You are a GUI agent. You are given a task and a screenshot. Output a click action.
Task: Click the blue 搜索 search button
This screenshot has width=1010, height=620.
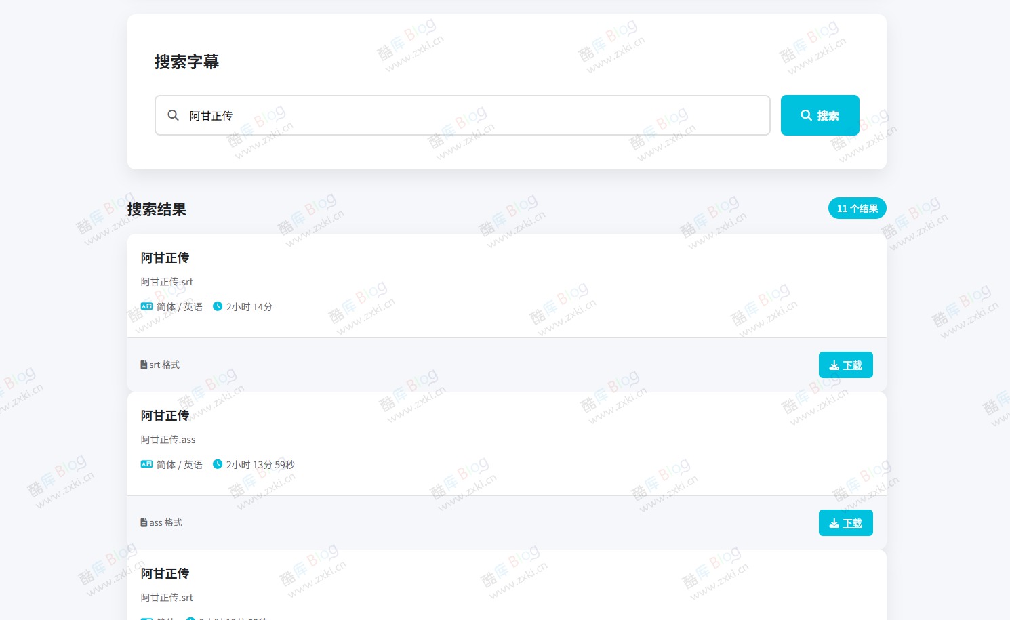pyautogui.click(x=820, y=115)
